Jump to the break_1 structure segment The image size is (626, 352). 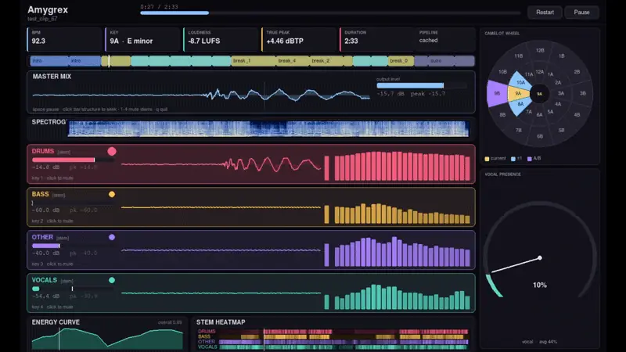[x=253, y=61]
